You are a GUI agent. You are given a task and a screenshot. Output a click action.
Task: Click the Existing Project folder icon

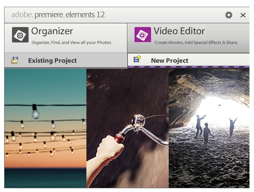15,60
